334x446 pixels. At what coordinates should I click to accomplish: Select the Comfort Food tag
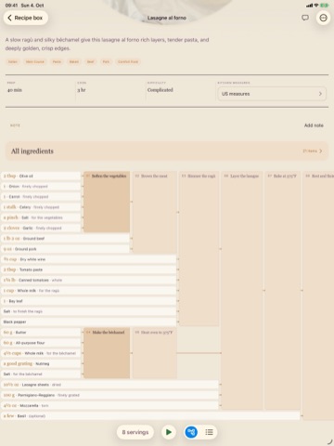[x=128, y=61]
